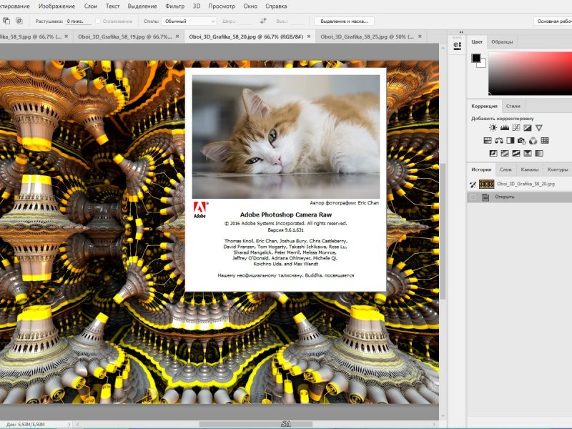Click the Док document size status text

[26, 425]
